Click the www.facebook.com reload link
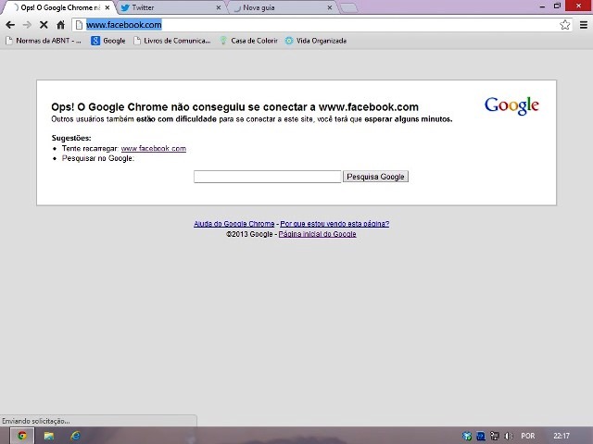The height and width of the screenshot is (444, 593). (x=154, y=148)
